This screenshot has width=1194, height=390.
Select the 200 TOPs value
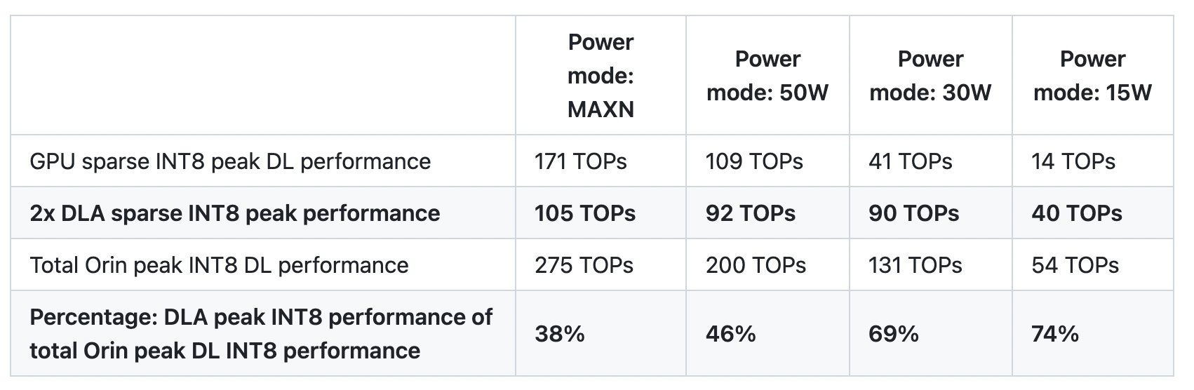click(756, 265)
